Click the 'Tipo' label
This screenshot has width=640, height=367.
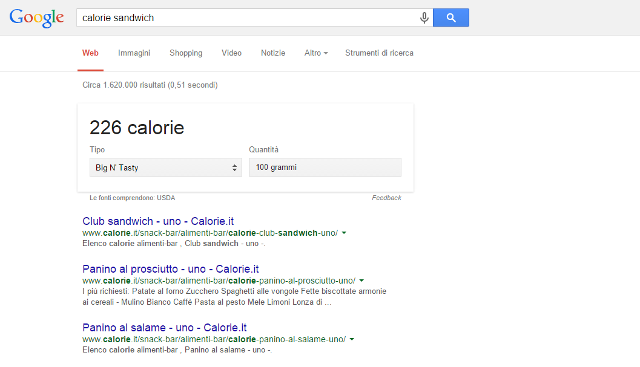coord(97,150)
